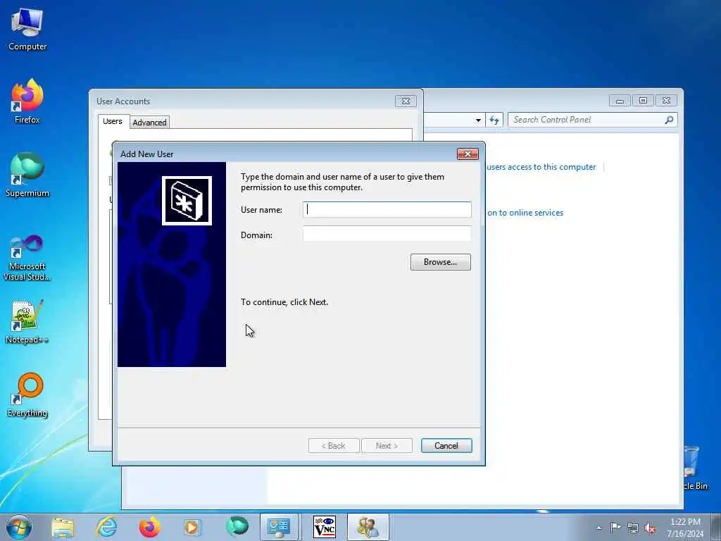Open Firefox from the taskbar

[149, 527]
